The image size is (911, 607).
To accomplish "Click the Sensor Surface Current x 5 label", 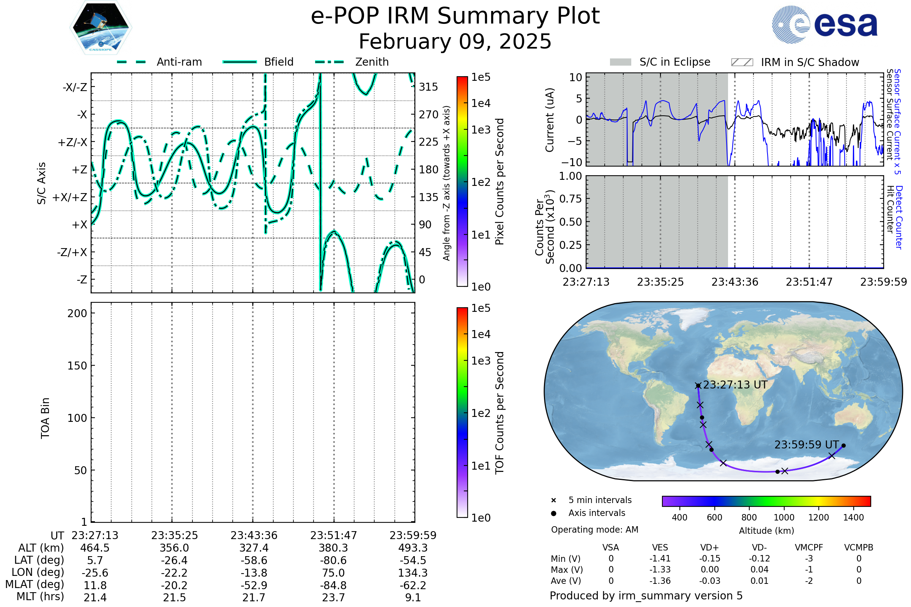I will click(x=897, y=121).
